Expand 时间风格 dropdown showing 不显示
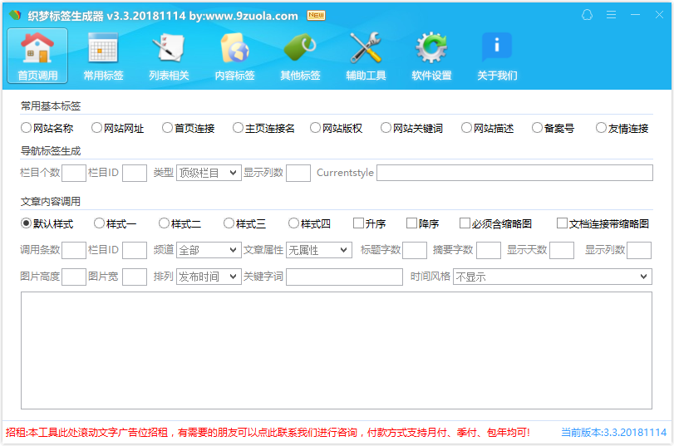674x446 pixels. tap(553, 277)
